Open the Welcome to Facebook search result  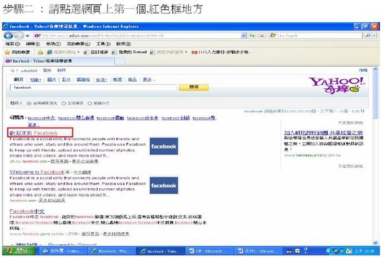37,172
